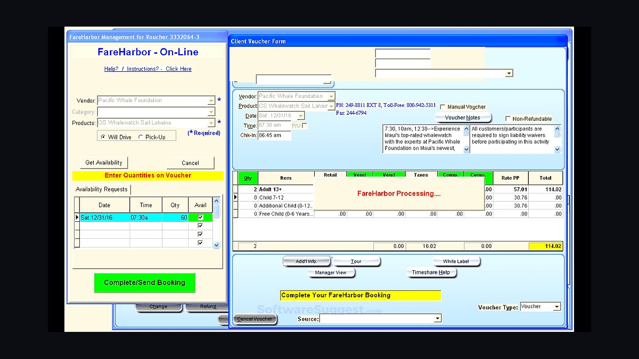Click the Get Availability button
This screenshot has width=639, height=359.
tap(104, 163)
